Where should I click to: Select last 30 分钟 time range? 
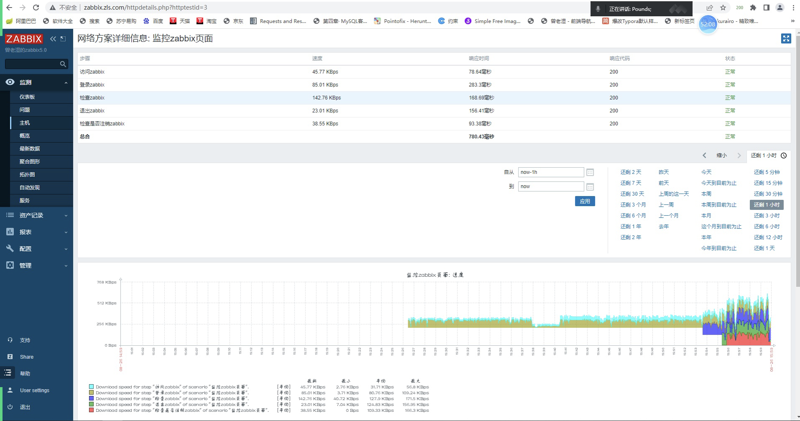click(768, 194)
